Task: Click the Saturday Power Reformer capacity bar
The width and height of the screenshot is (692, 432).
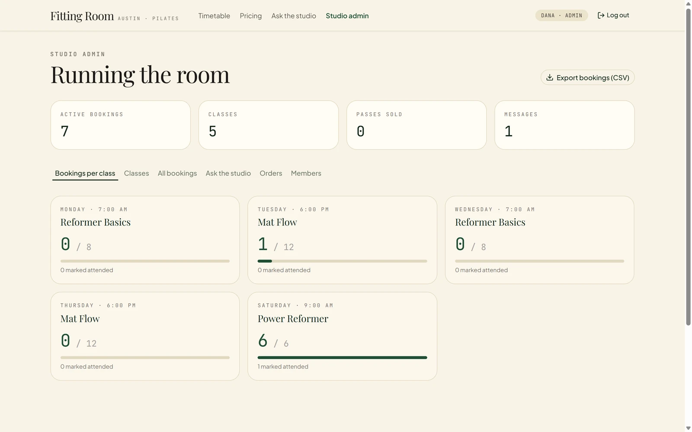Action: point(342,358)
